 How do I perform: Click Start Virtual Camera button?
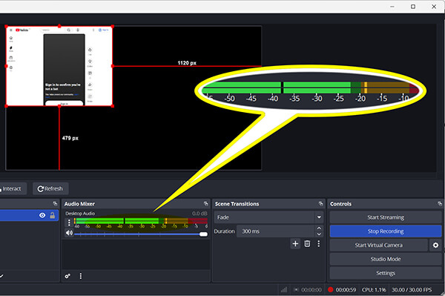tap(378, 246)
